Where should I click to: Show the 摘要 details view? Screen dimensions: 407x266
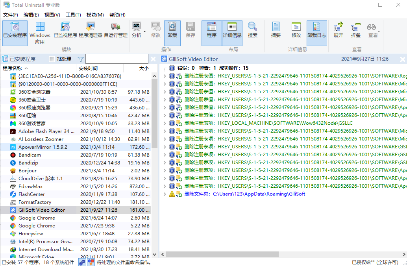[x=276, y=30]
